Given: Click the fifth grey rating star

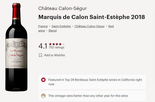Looking at the screenshot, I should tap(63, 44).
